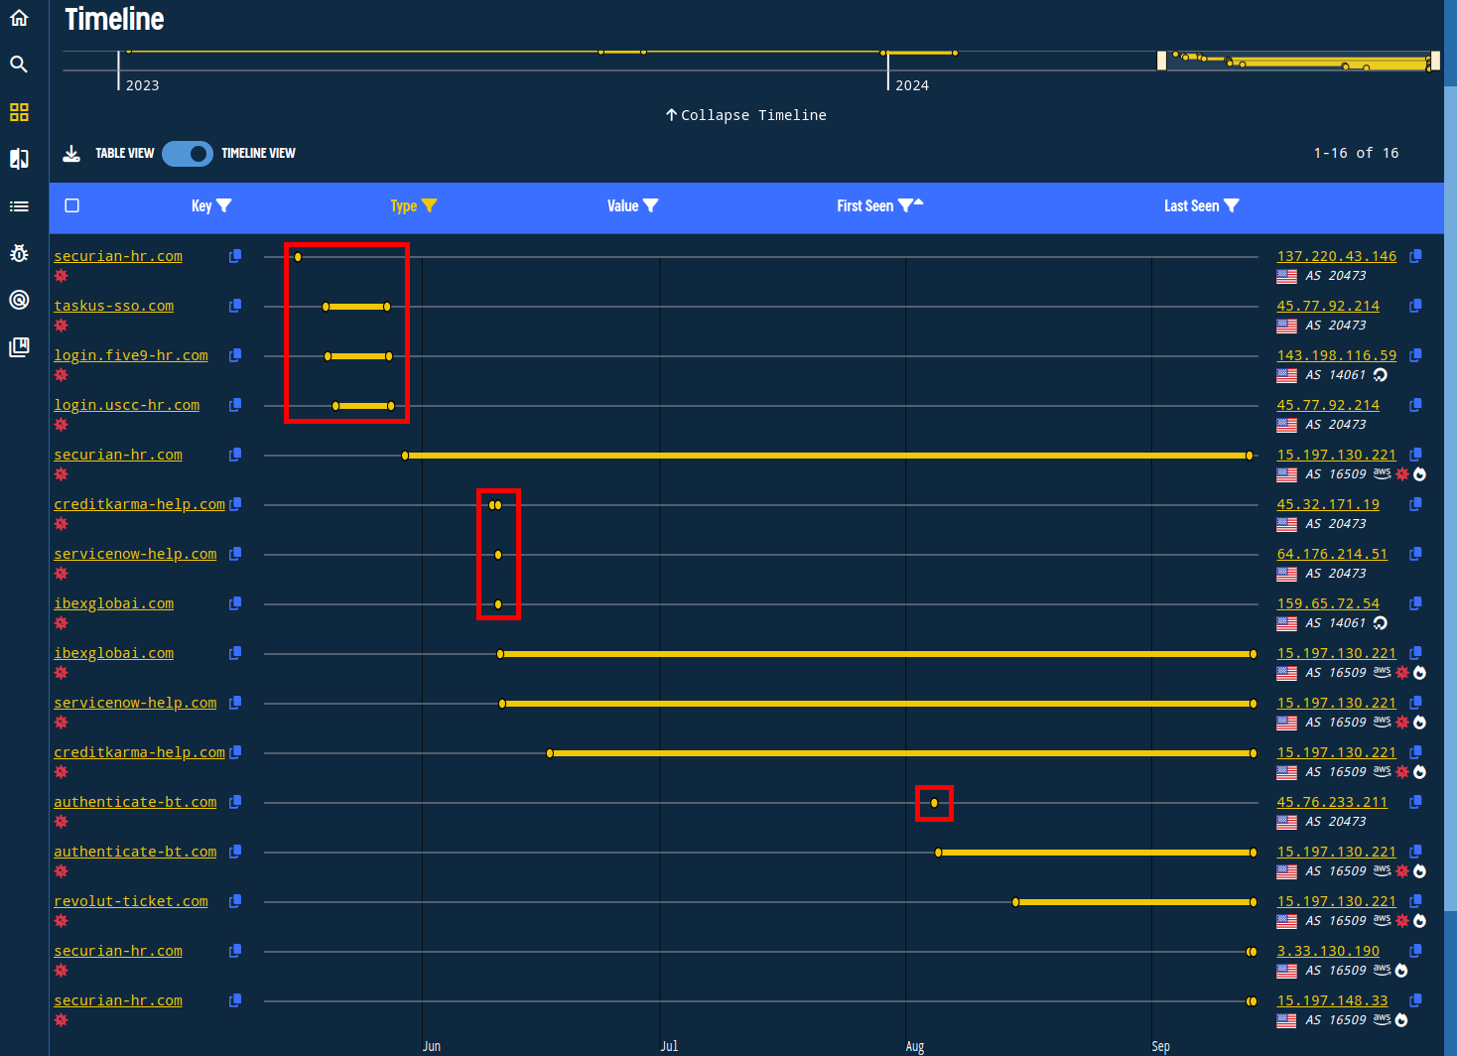Open the dashboard grid icon in sidebar

19,112
